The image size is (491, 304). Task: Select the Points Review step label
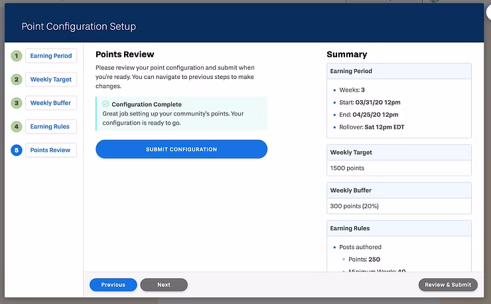point(50,150)
